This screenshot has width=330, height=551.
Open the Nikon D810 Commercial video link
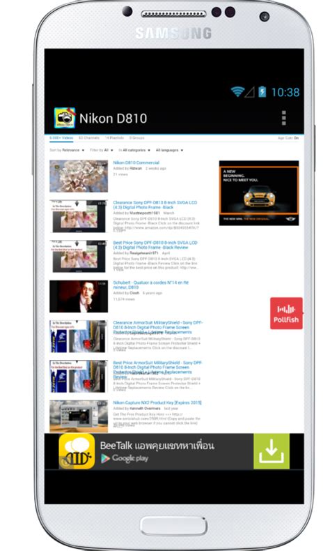pyautogui.click(x=136, y=163)
